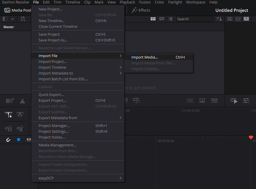Select the scissors split clip tool
Screen dimensions: 256x189
pyautogui.click(x=22, y=101)
